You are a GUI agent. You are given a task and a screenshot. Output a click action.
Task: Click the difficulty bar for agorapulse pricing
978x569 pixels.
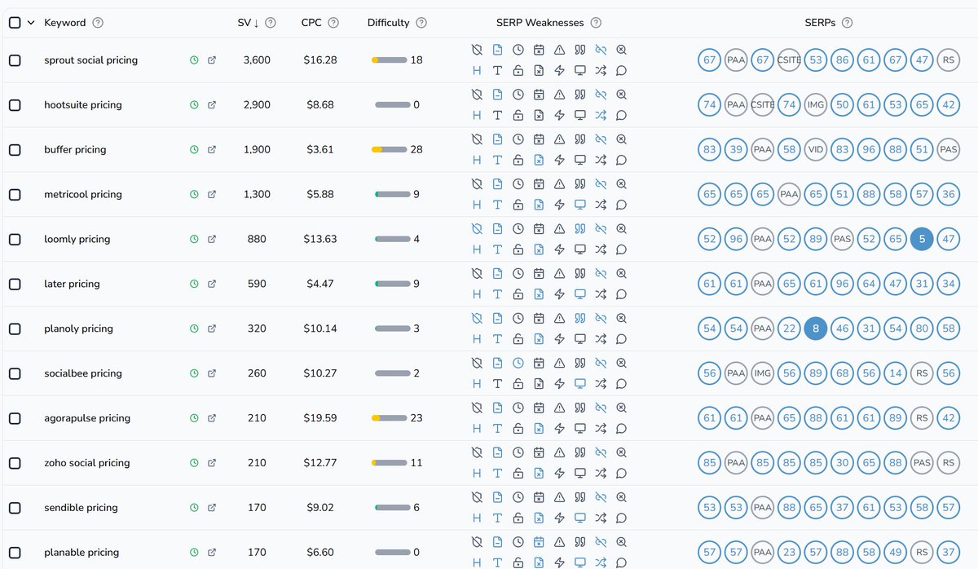tap(389, 418)
